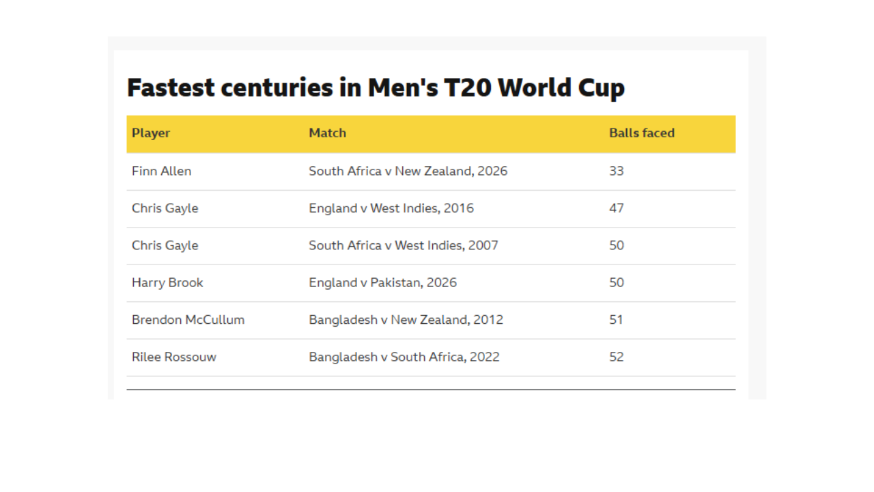Image resolution: width=874 pixels, height=492 pixels.
Task: Select the 51 balls faced value
Action: point(616,320)
